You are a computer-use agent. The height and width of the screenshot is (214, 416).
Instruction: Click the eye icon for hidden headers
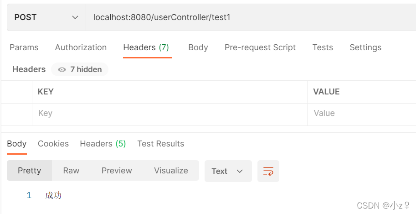[x=62, y=70]
